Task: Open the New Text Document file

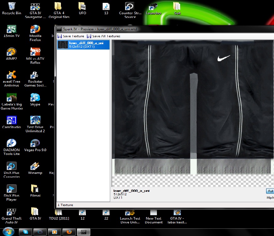Action: pos(154,217)
